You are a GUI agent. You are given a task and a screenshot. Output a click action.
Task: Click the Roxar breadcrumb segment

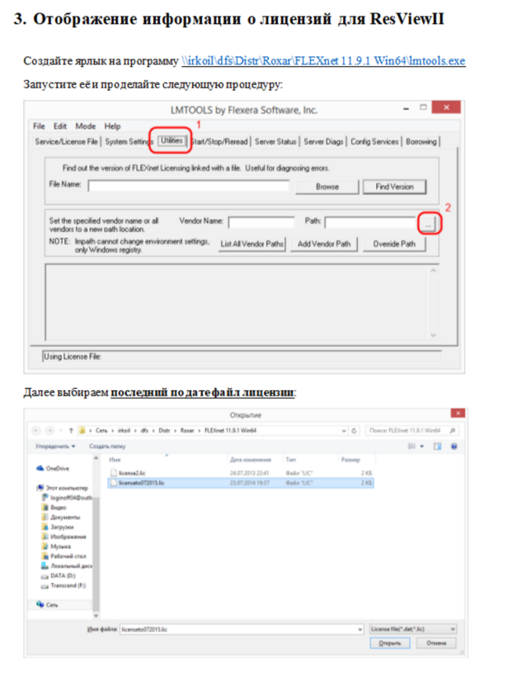[x=187, y=430]
